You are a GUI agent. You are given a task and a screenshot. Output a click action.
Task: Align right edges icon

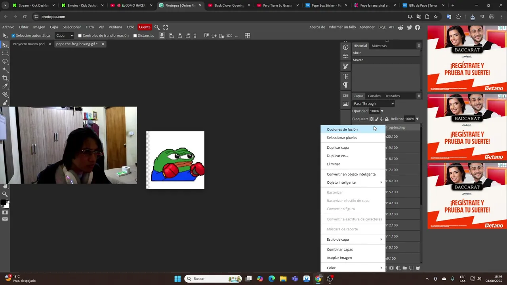point(188,36)
